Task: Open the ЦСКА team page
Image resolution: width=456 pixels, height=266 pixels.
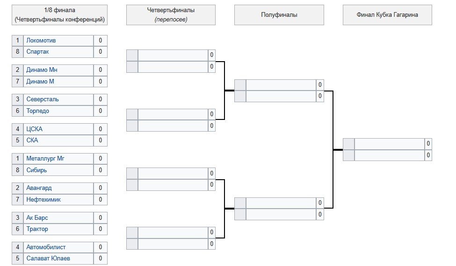Action: coord(35,129)
